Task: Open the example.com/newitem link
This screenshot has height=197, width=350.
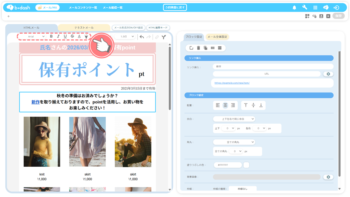Action: [x=232, y=83]
